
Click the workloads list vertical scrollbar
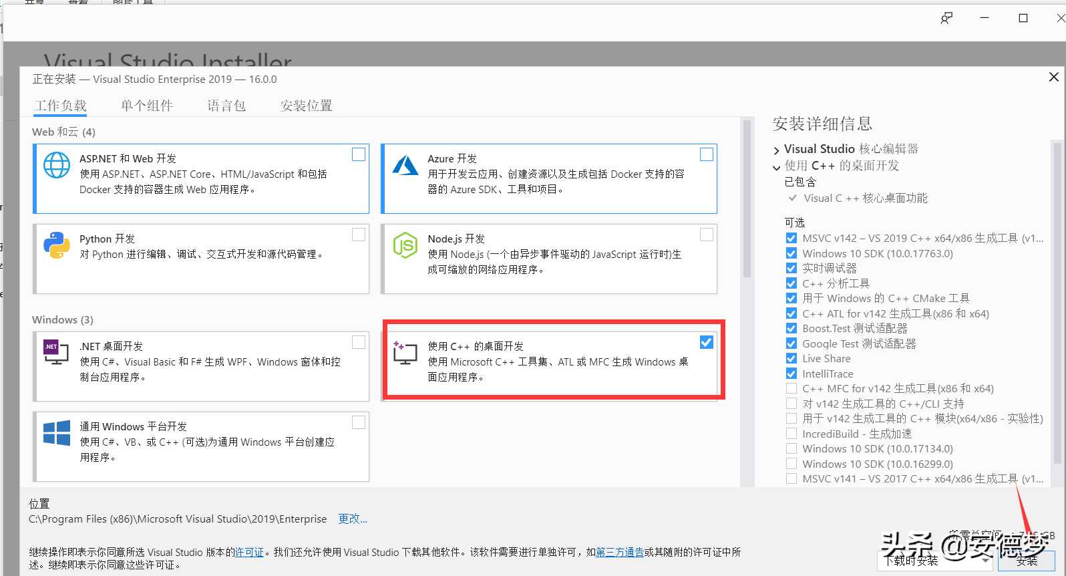click(x=747, y=198)
